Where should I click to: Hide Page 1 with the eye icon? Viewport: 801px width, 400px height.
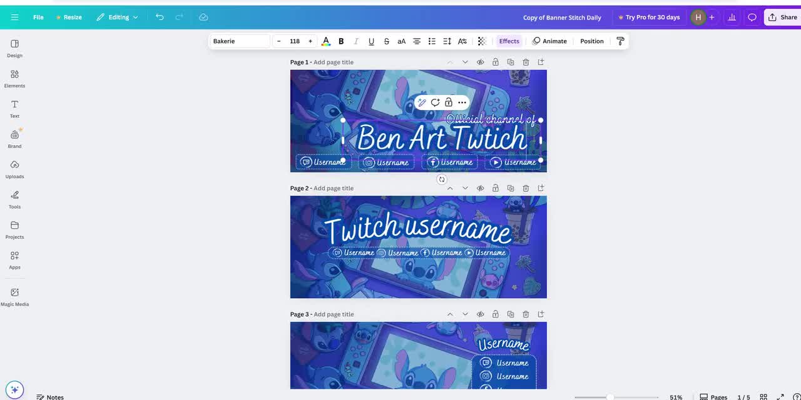480,62
